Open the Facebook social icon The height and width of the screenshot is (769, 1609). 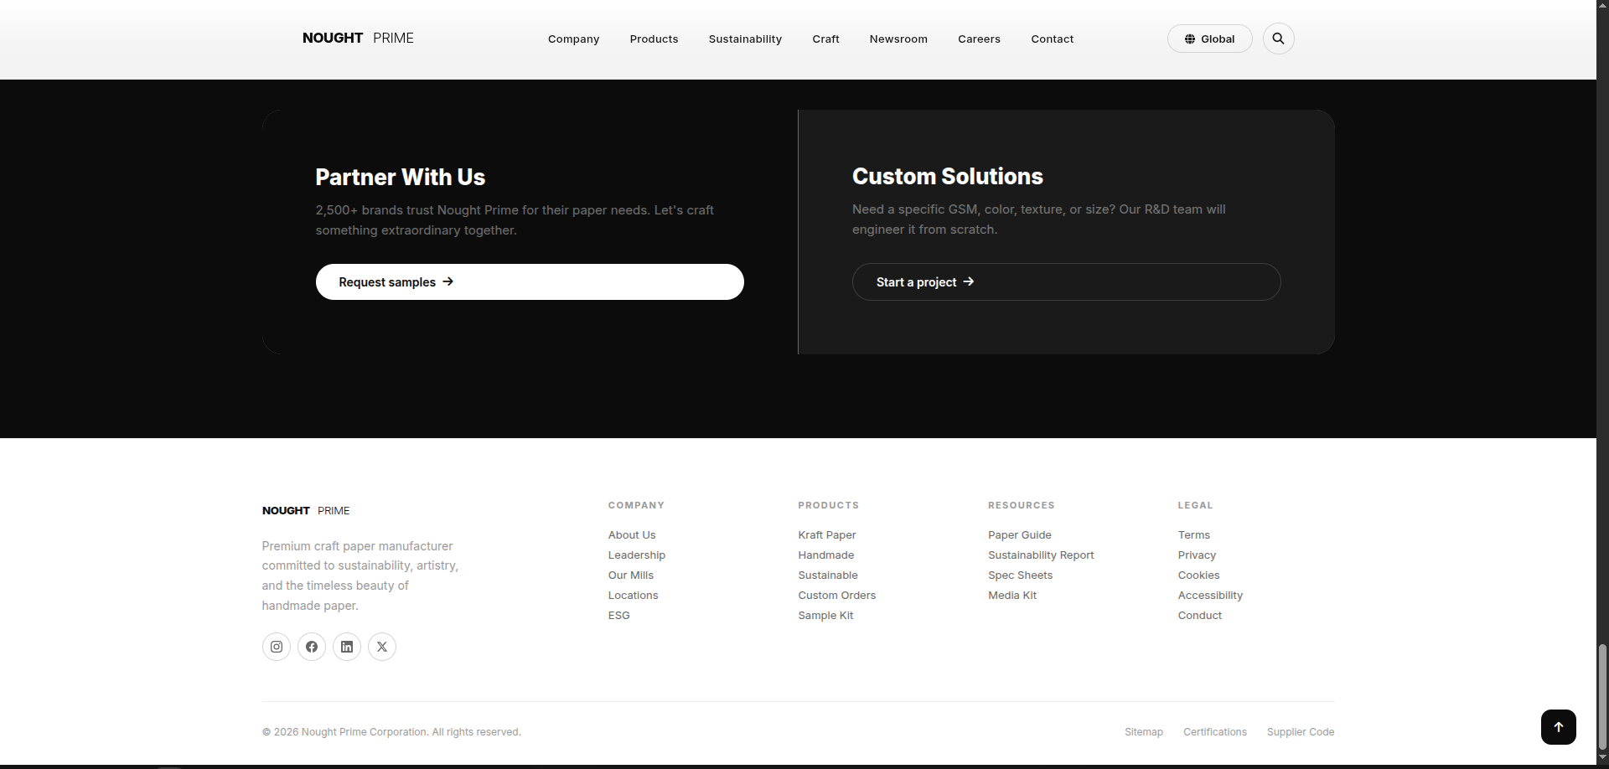pos(312,647)
